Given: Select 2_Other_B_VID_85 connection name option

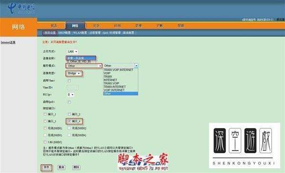Looking at the screenshot, I should pos(78,62).
